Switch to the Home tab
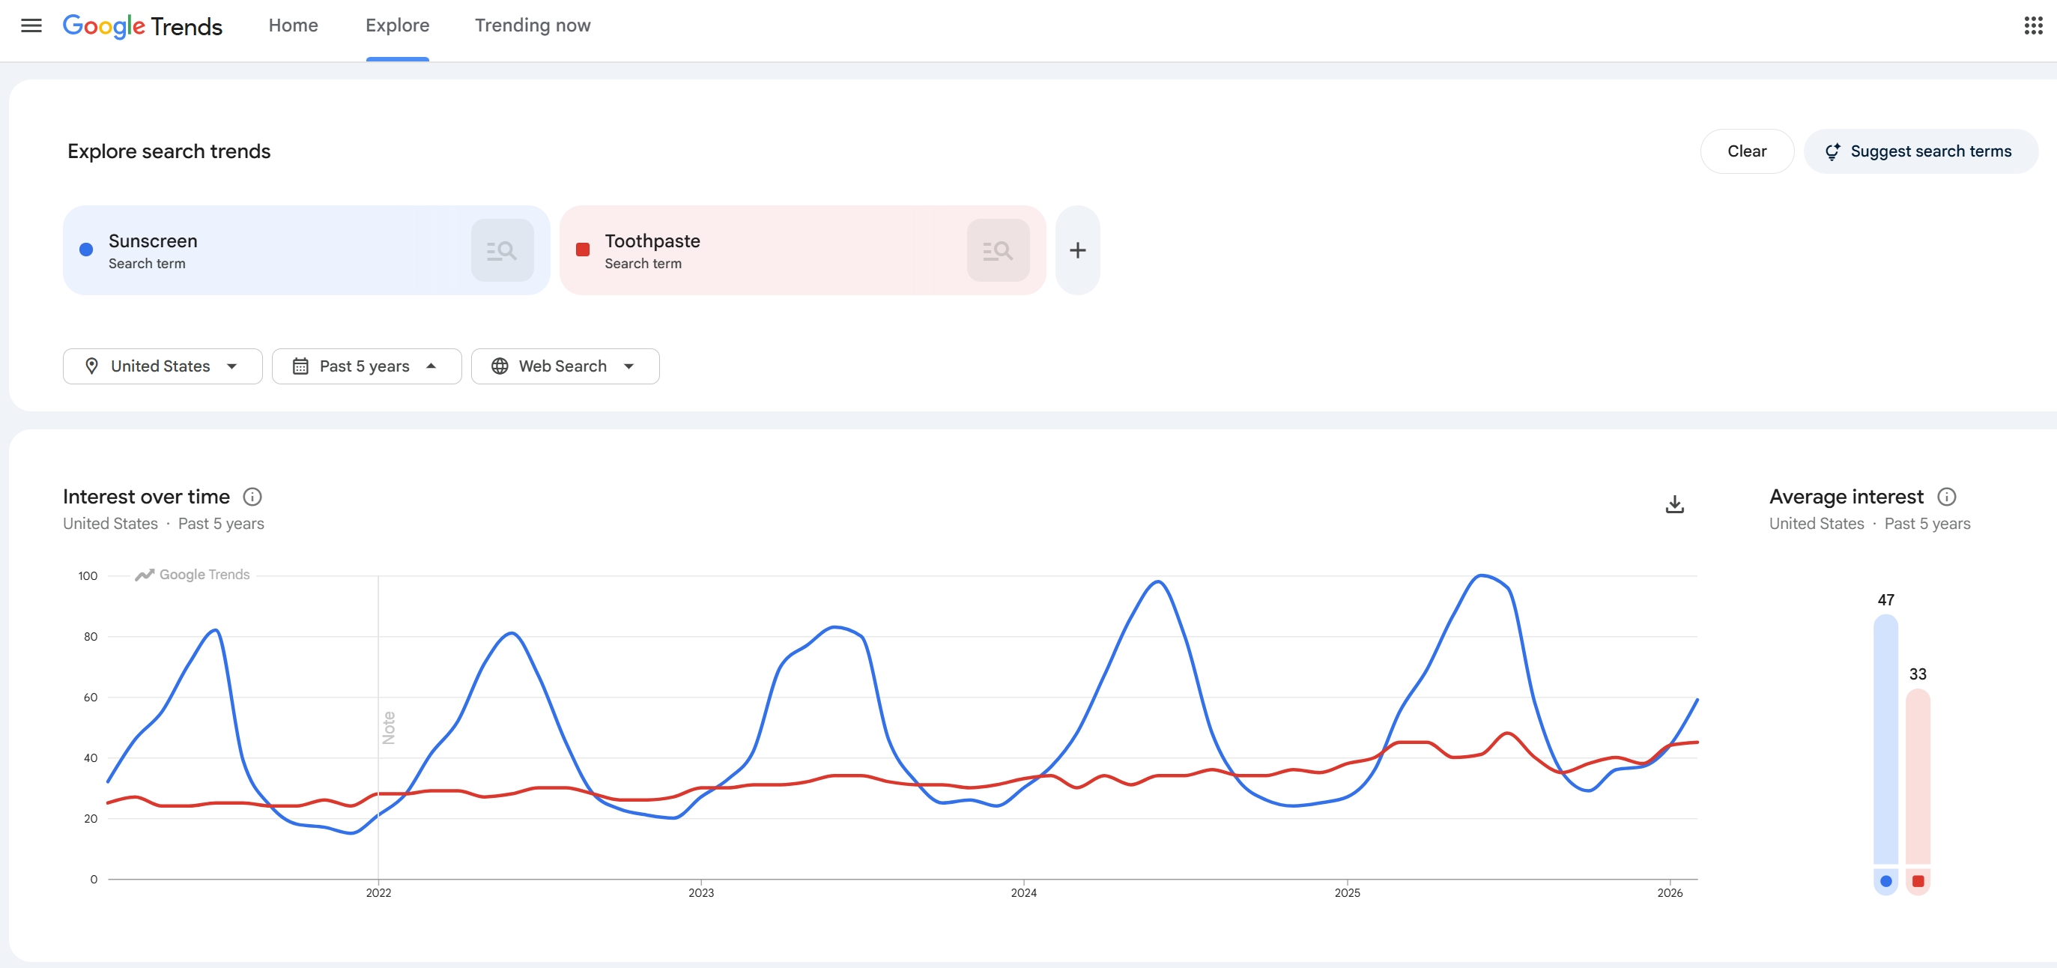The width and height of the screenshot is (2057, 968). tap(292, 25)
